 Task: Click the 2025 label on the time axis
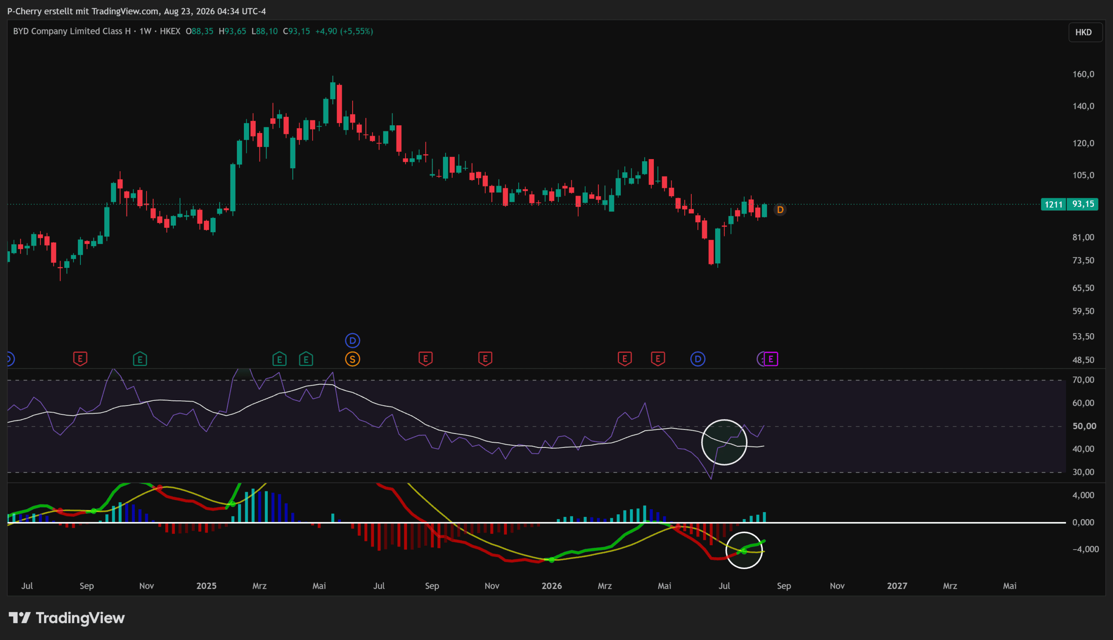207,586
